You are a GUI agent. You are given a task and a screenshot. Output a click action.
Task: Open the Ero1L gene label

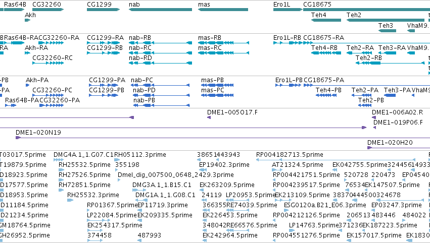click(281, 5)
